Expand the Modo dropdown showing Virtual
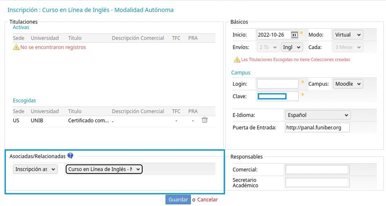 click(x=348, y=35)
